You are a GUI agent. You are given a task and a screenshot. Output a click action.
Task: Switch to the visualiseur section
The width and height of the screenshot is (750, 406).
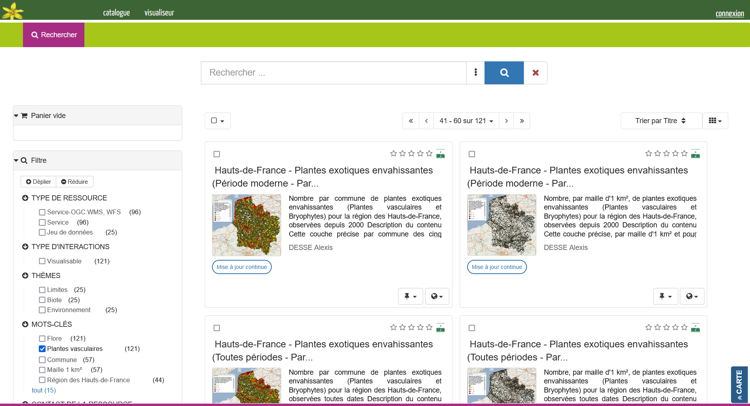pyautogui.click(x=159, y=12)
